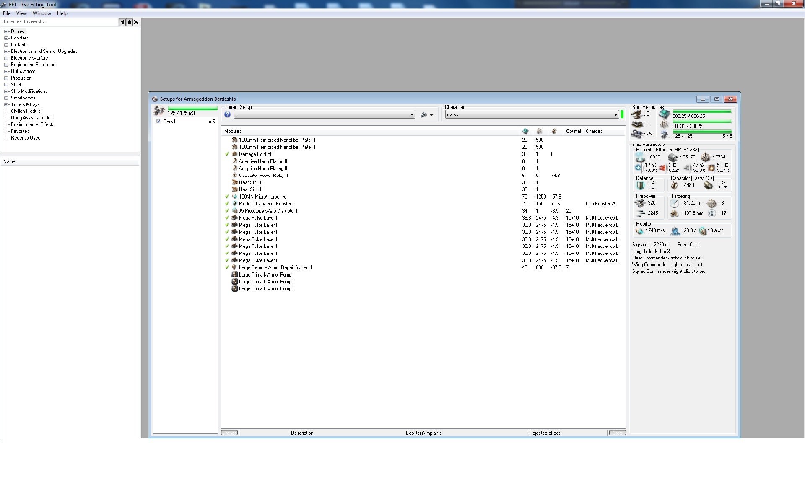
Task: Deactivate the 100MN MicroWarpdrive I checkmark
Action: 227,197
